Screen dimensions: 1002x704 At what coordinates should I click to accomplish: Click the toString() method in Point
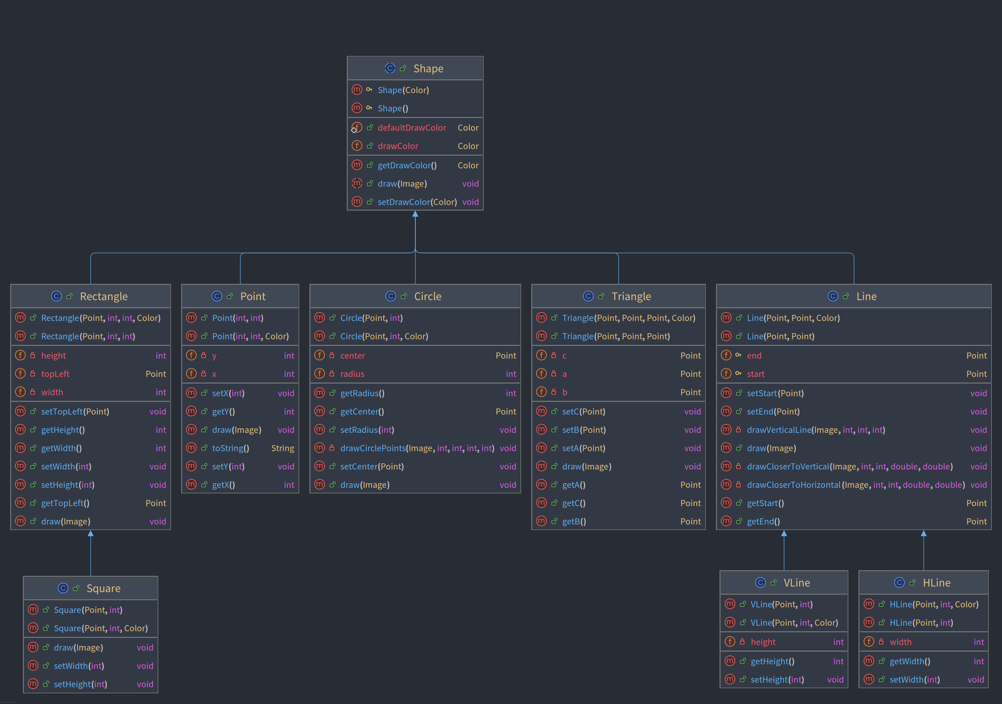[231, 448]
